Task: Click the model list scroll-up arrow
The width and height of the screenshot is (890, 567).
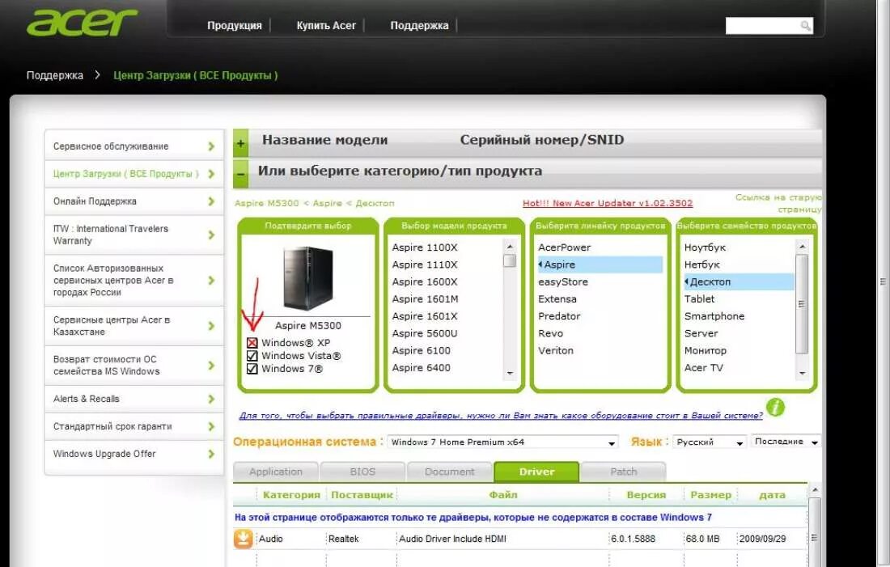Action: click(510, 247)
